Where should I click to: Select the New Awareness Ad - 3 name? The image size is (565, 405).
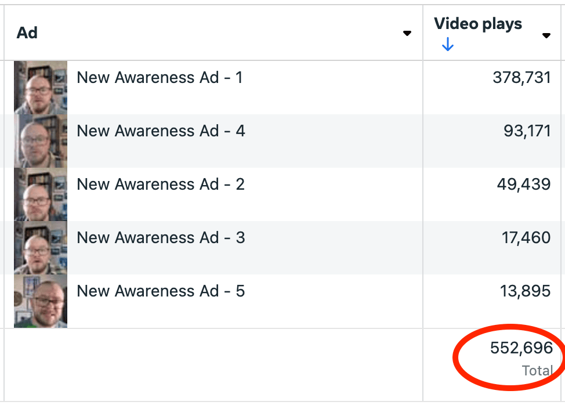pyautogui.click(x=161, y=238)
